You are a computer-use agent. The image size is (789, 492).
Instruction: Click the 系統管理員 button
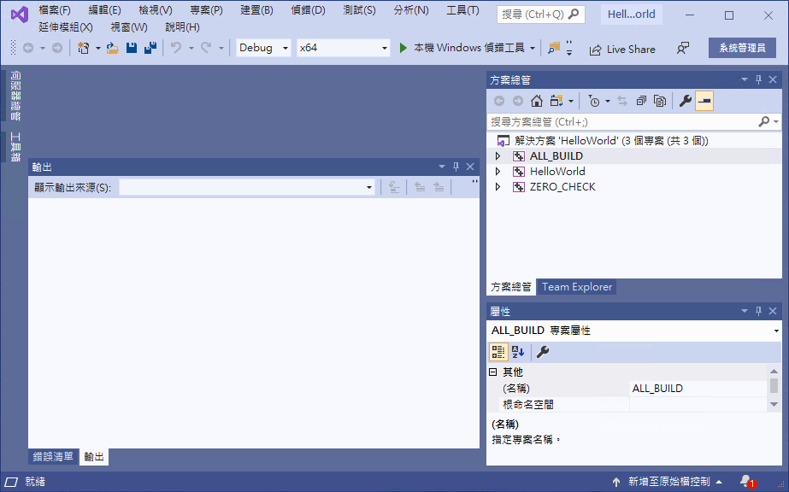tap(742, 48)
